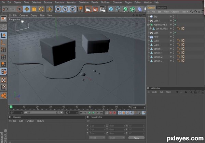Click the coordinate system icon
The height and width of the screenshot is (143, 205).
(x=80, y=9)
